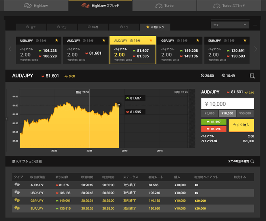Click the 20:20:49 trade time cell
Screen dimensions: 266x221
(x=87, y=185)
